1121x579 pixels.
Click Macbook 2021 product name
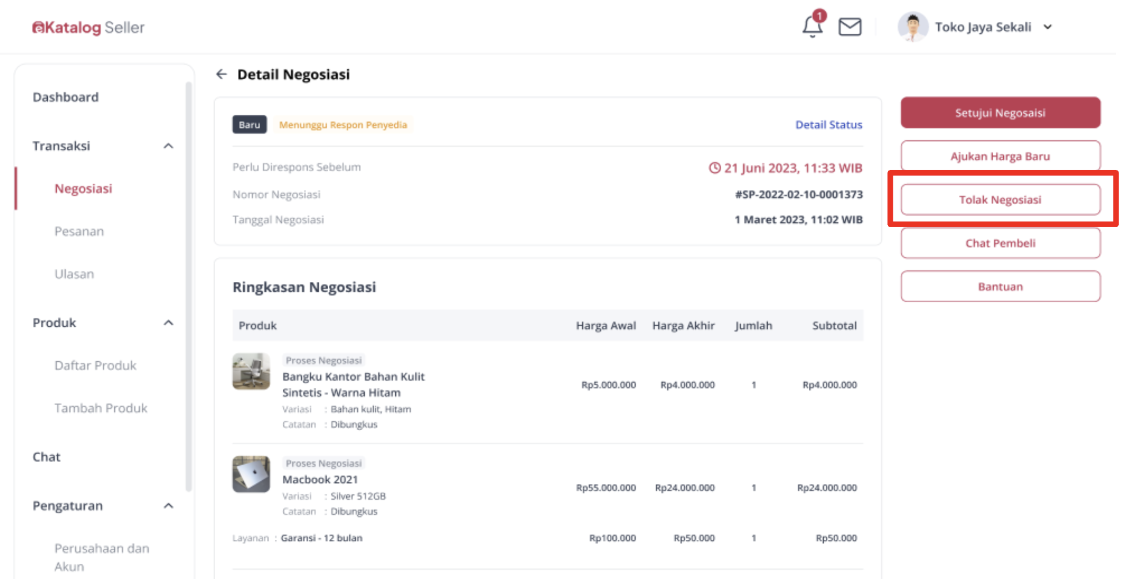[x=320, y=479]
